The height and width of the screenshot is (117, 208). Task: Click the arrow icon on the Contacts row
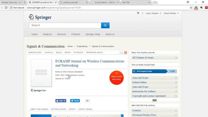pos(176,110)
